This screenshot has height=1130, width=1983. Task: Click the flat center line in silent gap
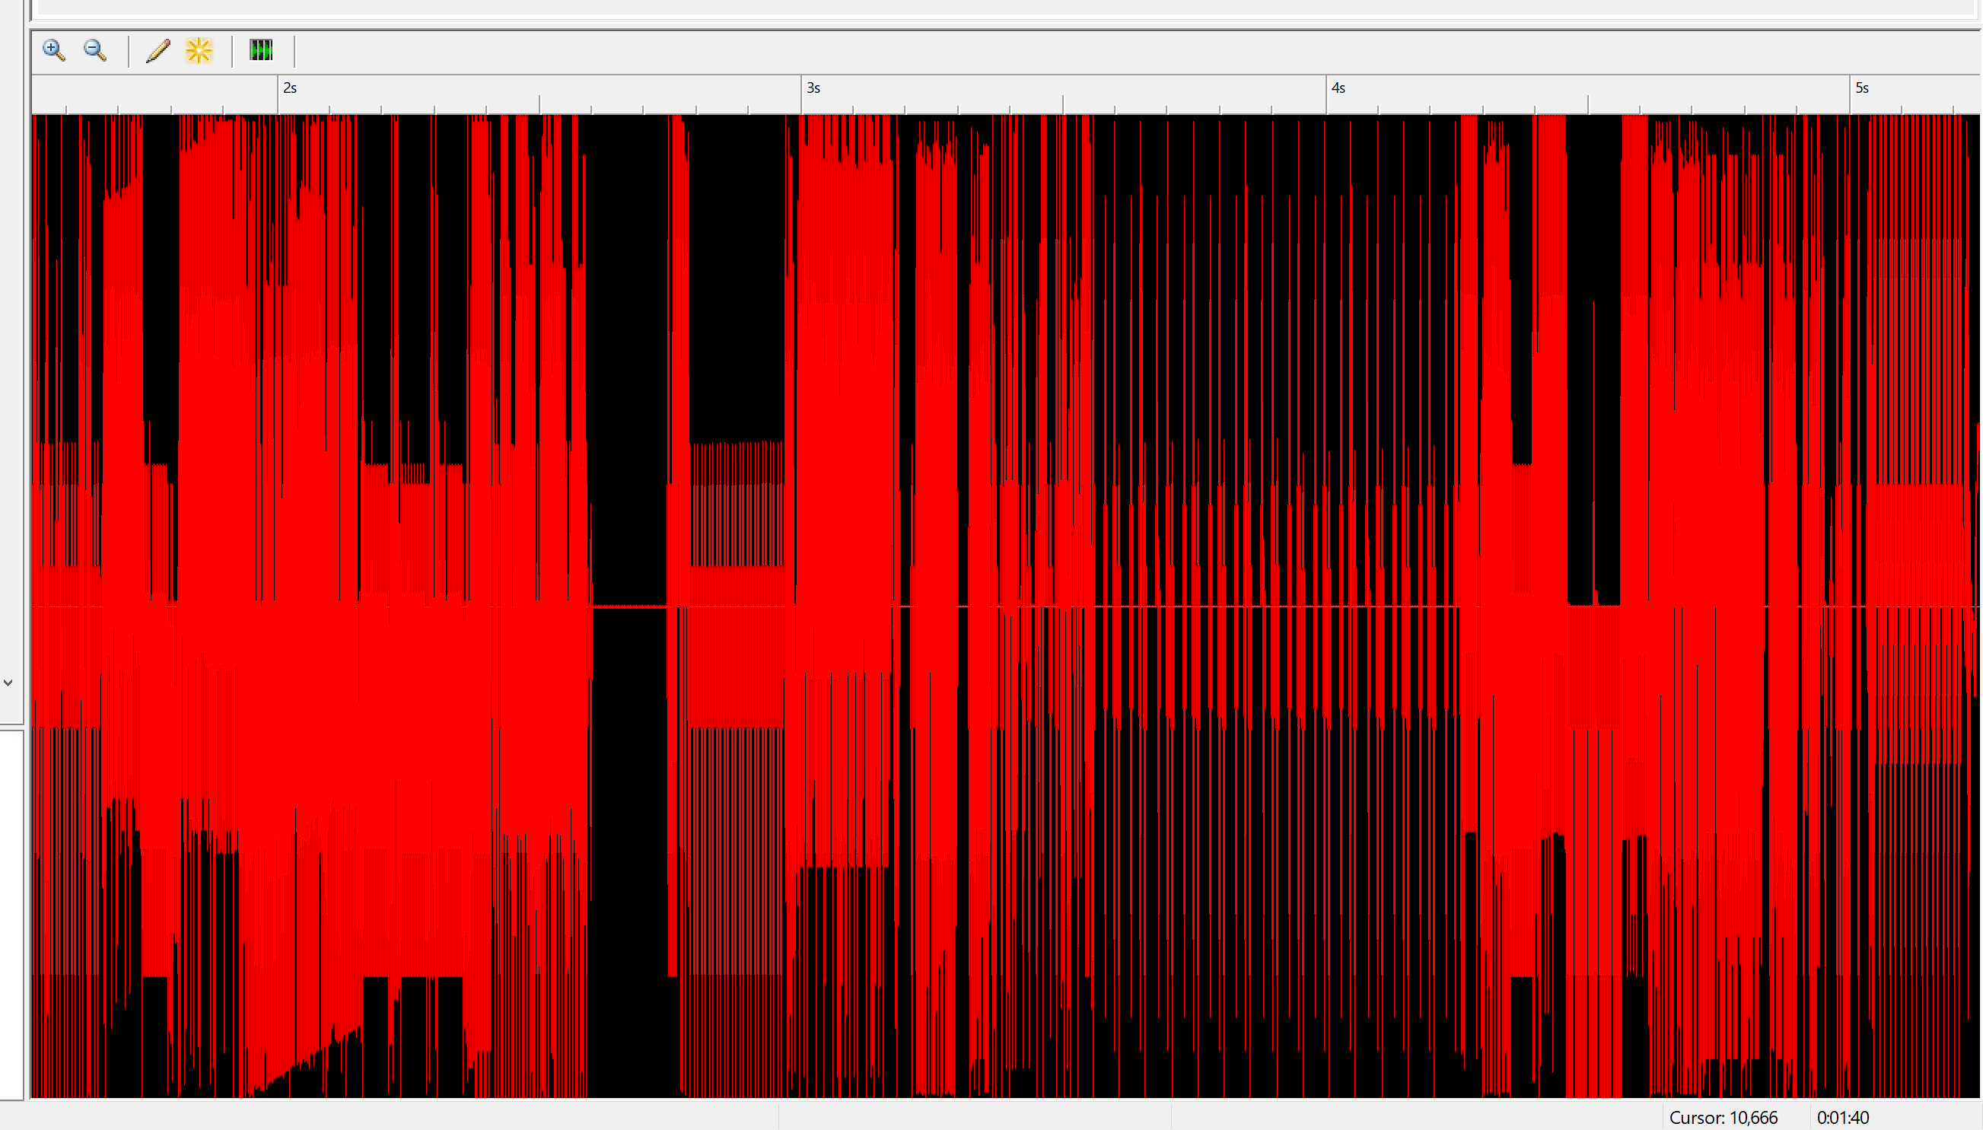[x=629, y=606]
